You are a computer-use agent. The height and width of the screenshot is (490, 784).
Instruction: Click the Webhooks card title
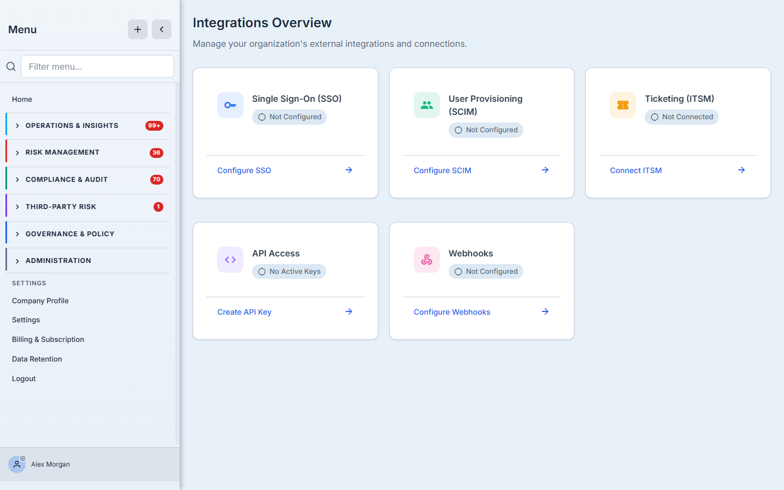471,253
